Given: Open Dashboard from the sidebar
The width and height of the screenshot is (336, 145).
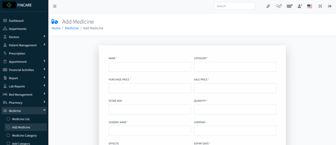Looking at the screenshot, I should tap(16, 21).
